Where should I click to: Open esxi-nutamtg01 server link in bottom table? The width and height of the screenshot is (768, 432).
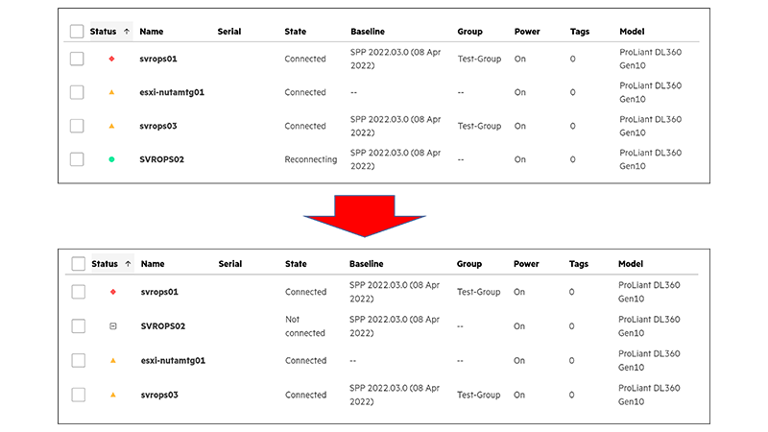point(173,361)
